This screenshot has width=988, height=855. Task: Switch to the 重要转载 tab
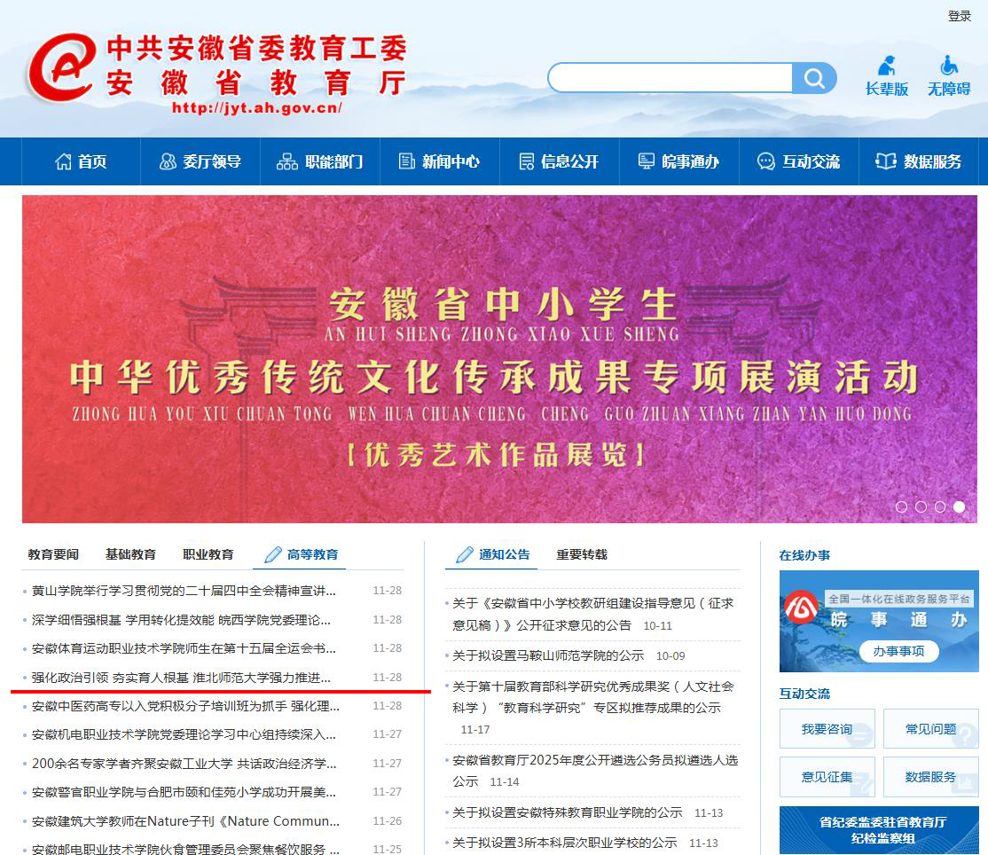click(x=582, y=554)
